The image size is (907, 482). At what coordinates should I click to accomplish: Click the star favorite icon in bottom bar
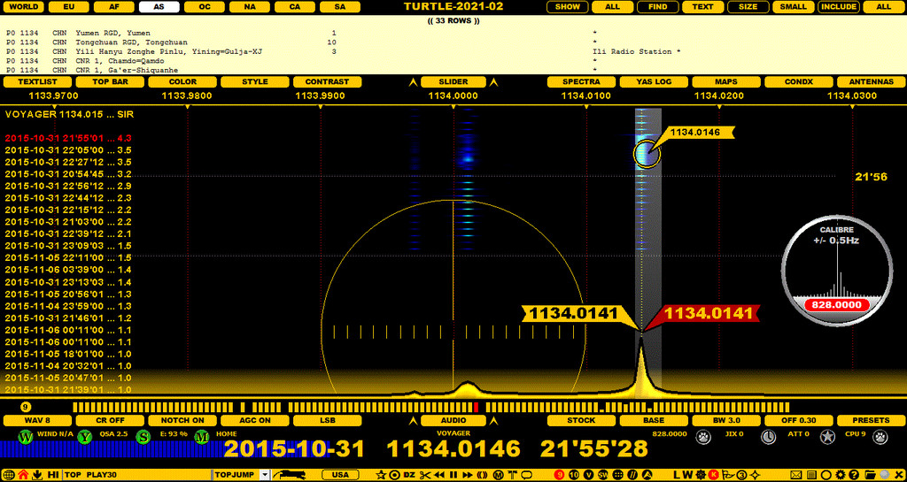tap(381, 475)
